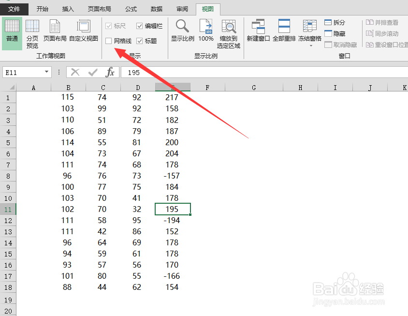Select cell with value 41
408x316 pixels.
(138, 198)
